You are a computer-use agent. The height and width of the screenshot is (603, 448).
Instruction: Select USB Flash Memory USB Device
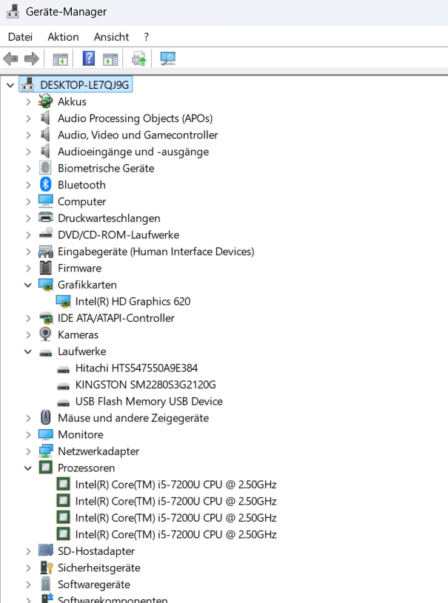(x=149, y=402)
